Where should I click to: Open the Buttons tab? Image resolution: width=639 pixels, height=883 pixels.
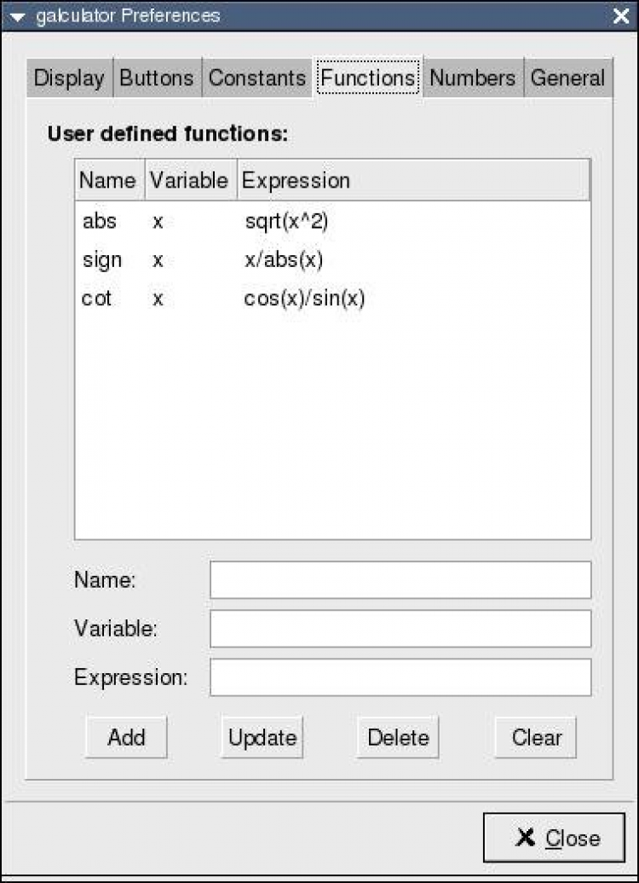[158, 78]
